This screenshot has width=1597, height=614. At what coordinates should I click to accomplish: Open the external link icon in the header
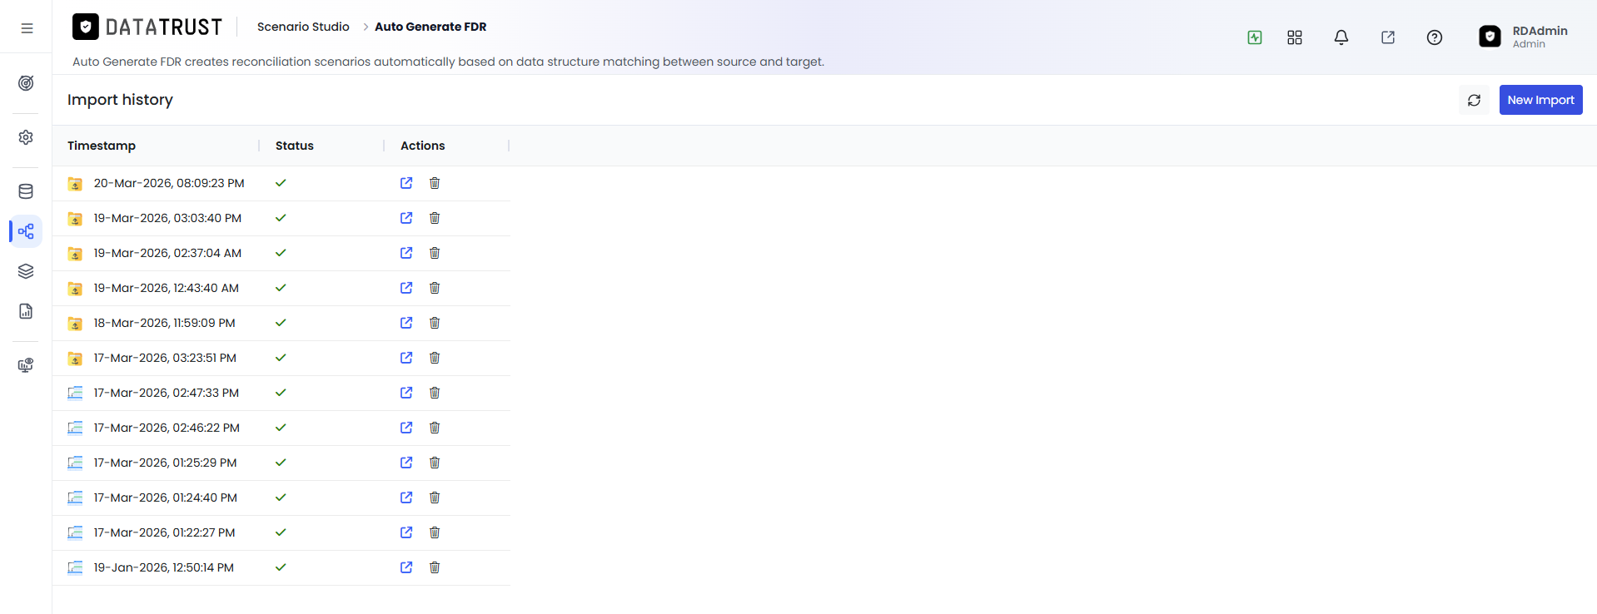1388,37
